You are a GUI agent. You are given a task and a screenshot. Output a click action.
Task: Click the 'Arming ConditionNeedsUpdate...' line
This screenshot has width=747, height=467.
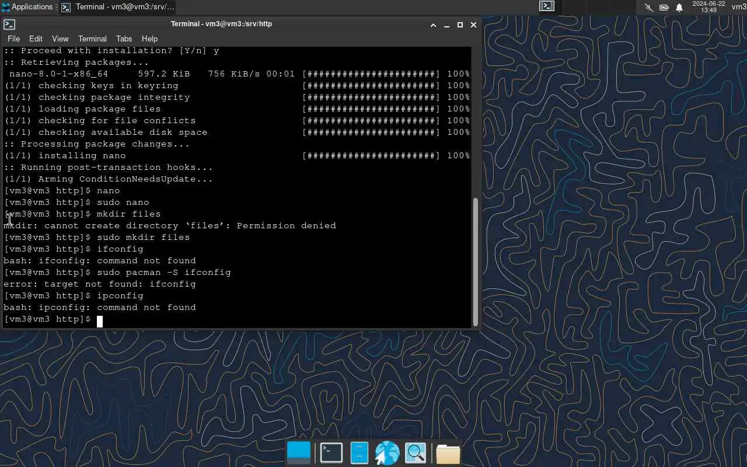coord(109,179)
